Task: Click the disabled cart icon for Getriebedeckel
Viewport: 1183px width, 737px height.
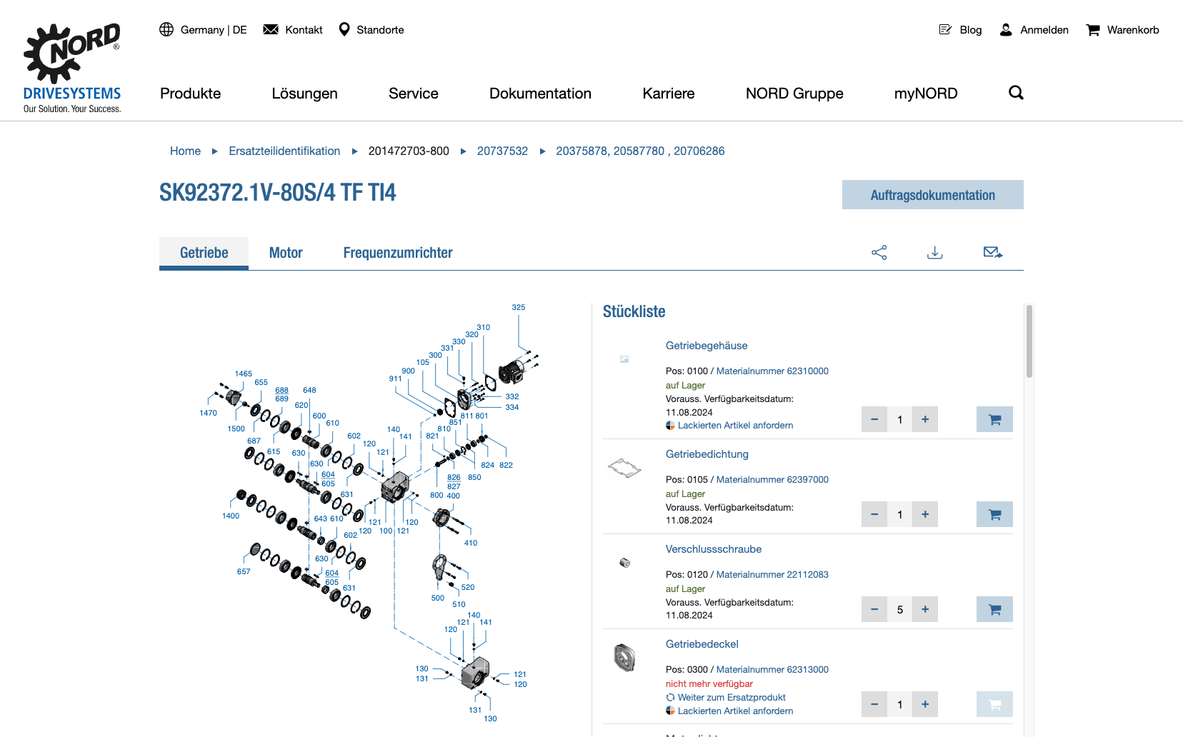Action: coord(994,704)
